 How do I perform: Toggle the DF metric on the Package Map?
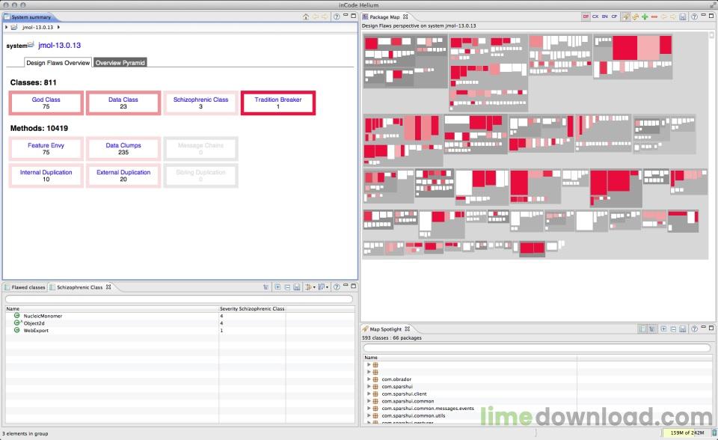pyautogui.click(x=585, y=15)
